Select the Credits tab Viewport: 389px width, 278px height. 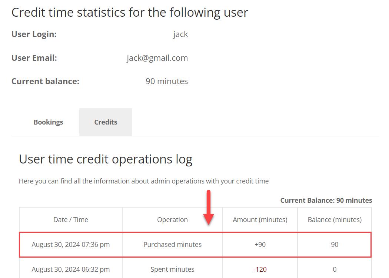click(x=106, y=122)
